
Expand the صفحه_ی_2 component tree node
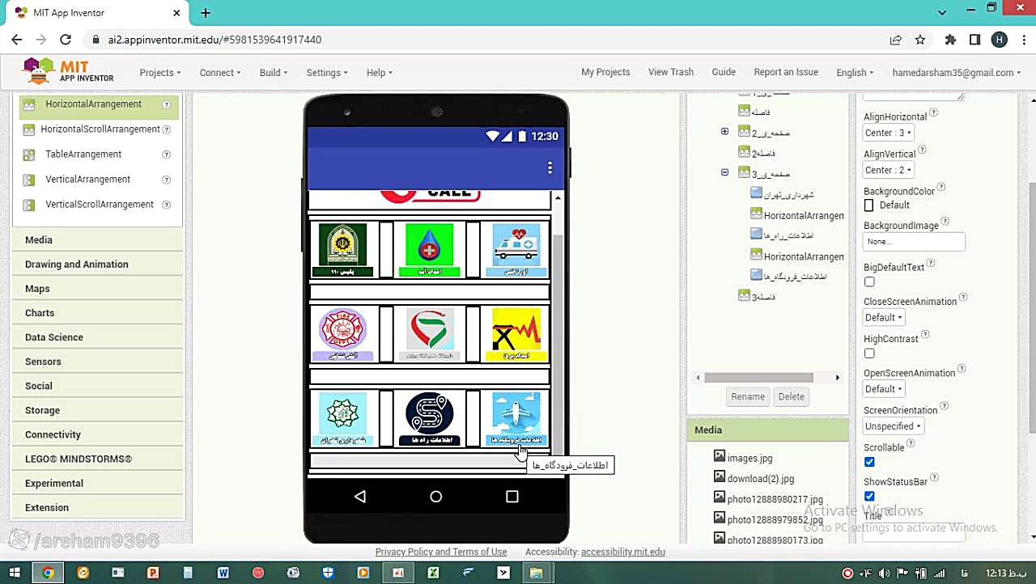(x=724, y=131)
